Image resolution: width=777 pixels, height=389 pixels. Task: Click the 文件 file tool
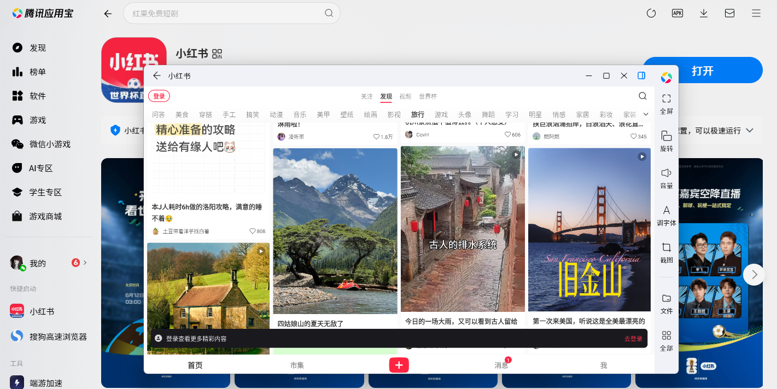point(667,304)
